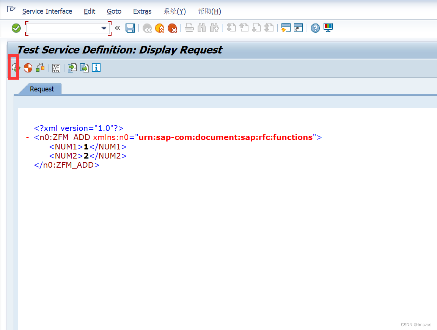Select the Request tab
The width and height of the screenshot is (437, 330).
point(42,89)
